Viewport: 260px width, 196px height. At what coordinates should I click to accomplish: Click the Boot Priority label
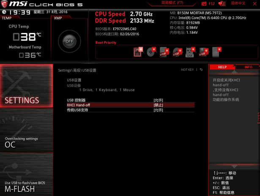[x=106, y=42]
